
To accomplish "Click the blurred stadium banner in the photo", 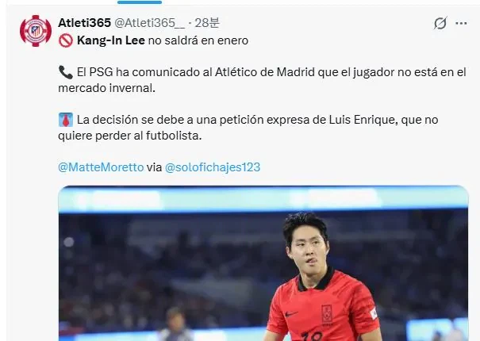I will pos(263,198).
